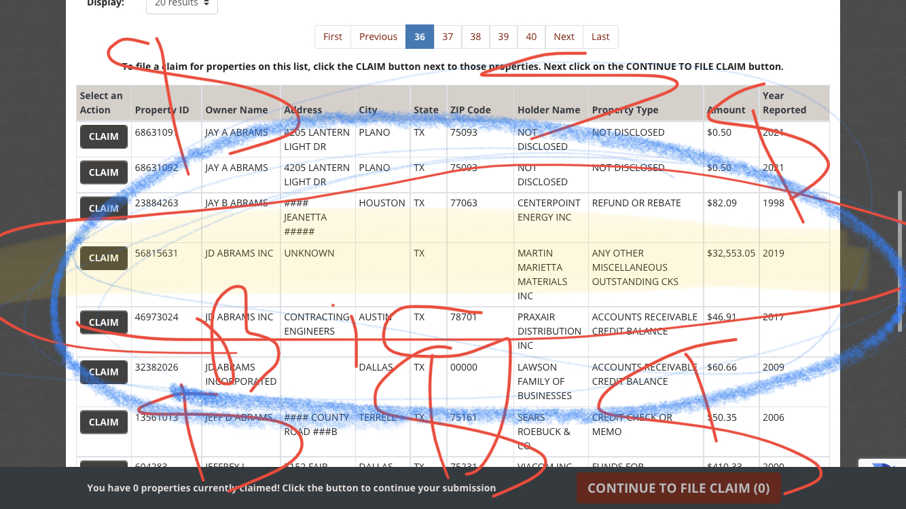Go to Next results page
Screen dimensions: 906x509
[x=564, y=37]
